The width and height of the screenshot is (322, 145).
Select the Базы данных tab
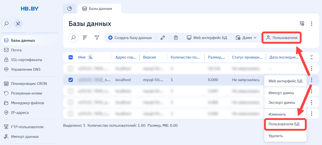[99, 9]
